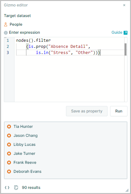The image size is (131, 194).
Task: Open the Guide link
Action: (x=117, y=32)
